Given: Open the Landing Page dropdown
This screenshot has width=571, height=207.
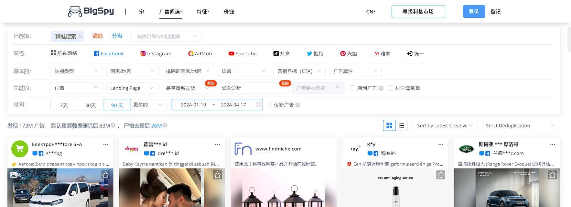Looking at the screenshot, I should (x=132, y=88).
